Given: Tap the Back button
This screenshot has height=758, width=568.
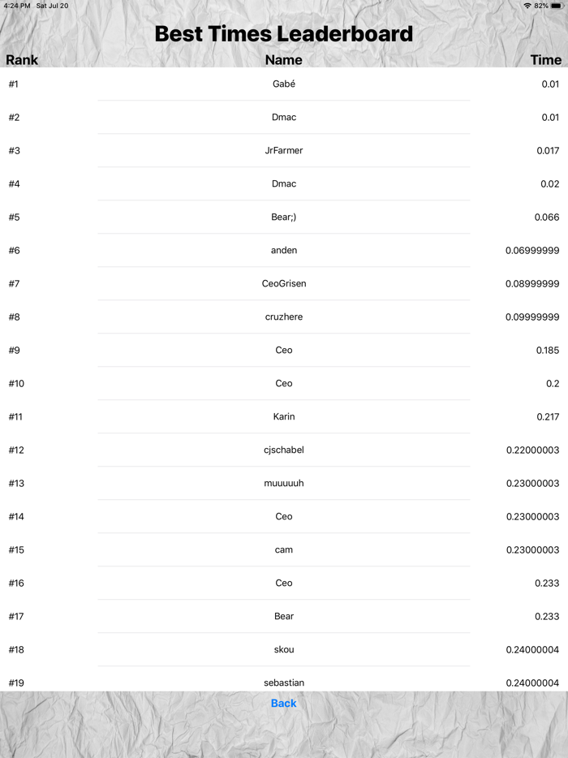Looking at the screenshot, I should tap(283, 703).
